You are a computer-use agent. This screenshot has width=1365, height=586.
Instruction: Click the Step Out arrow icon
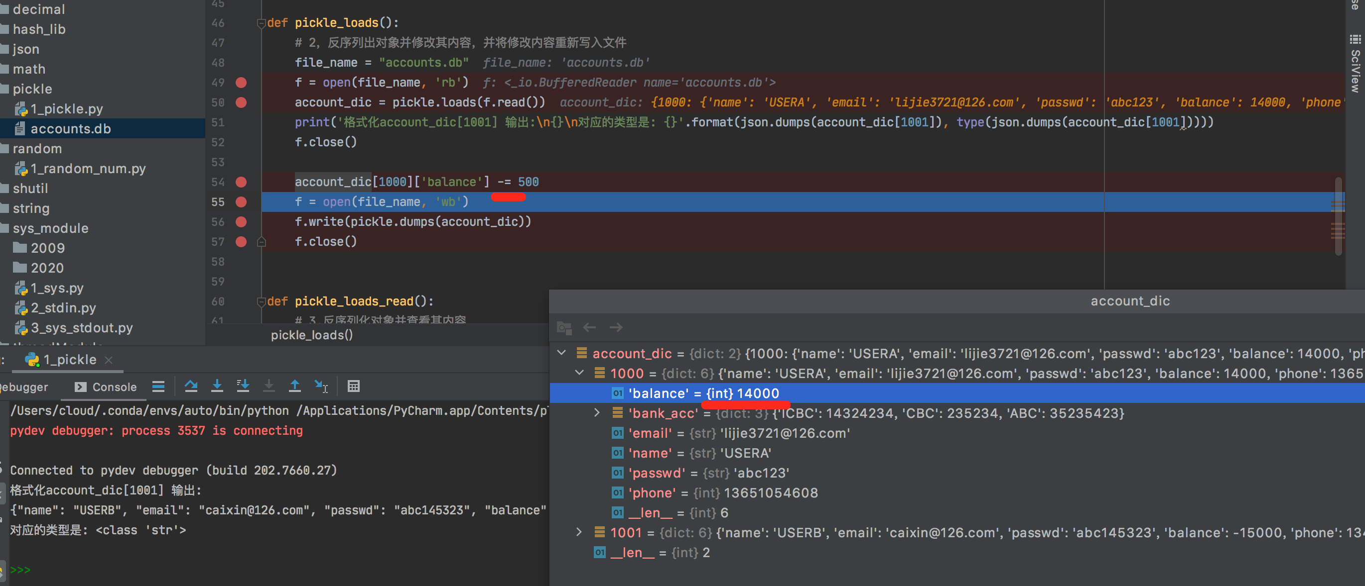tap(294, 387)
